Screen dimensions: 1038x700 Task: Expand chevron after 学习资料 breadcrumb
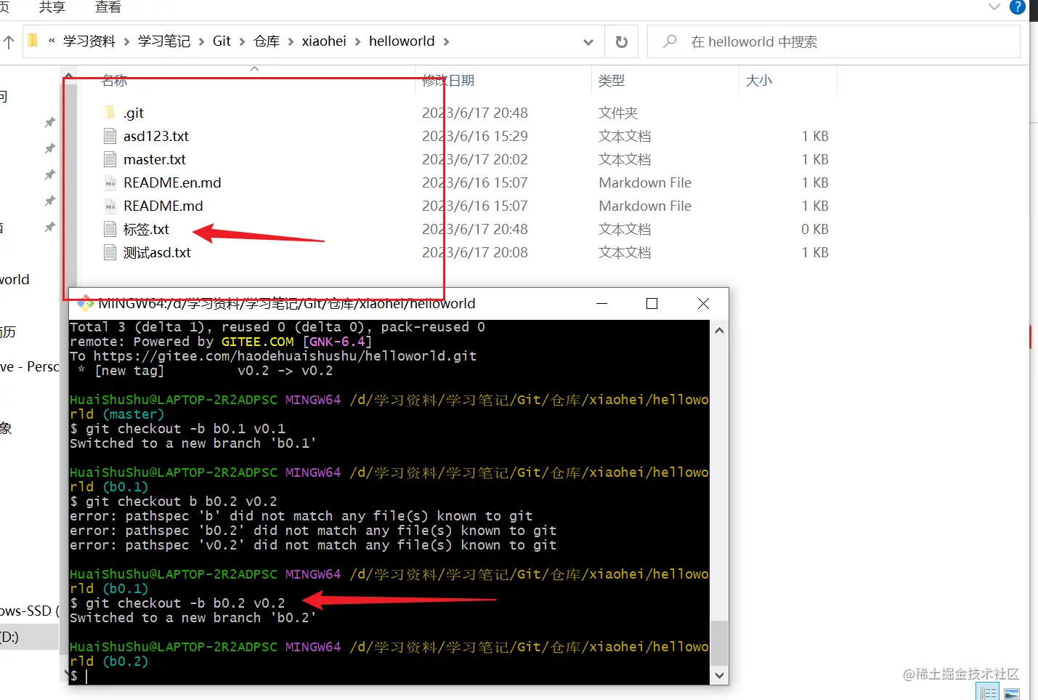[126, 41]
